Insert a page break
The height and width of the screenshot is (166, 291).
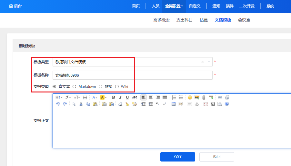[189, 104]
